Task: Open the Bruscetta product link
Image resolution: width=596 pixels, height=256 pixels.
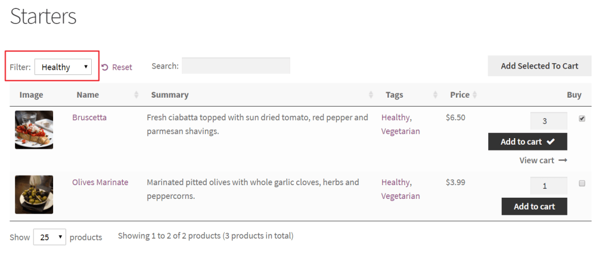Action: coord(89,117)
